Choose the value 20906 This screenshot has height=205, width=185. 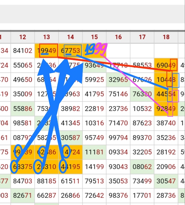coord(166,167)
